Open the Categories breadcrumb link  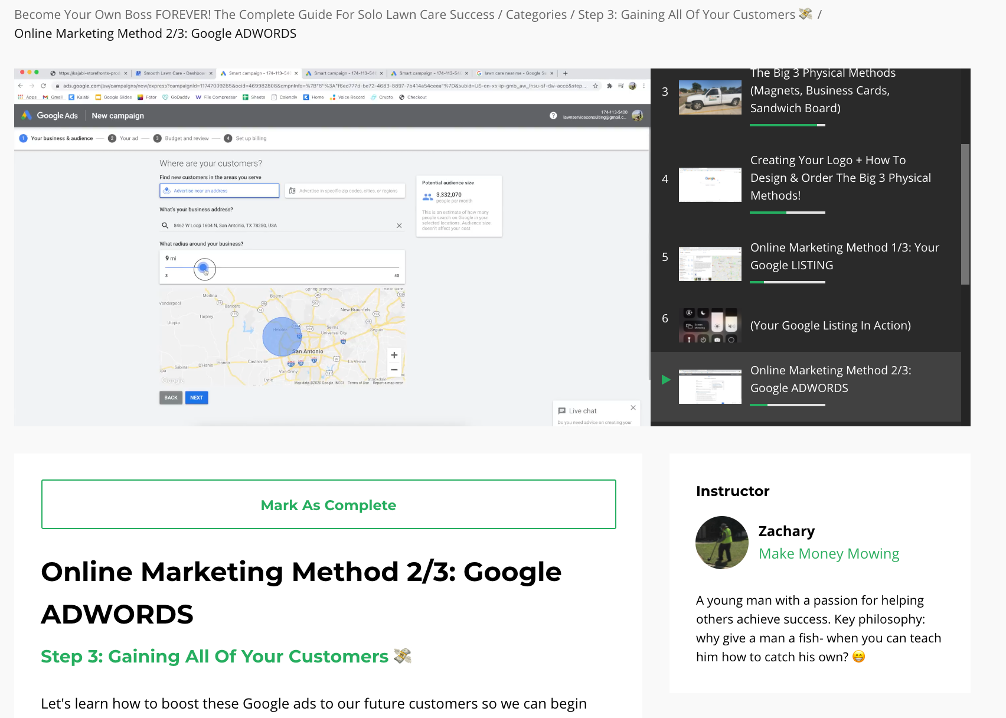coord(536,15)
